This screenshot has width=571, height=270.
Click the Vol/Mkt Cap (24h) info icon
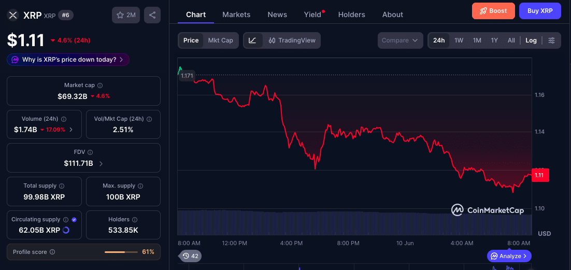point(149,119)
